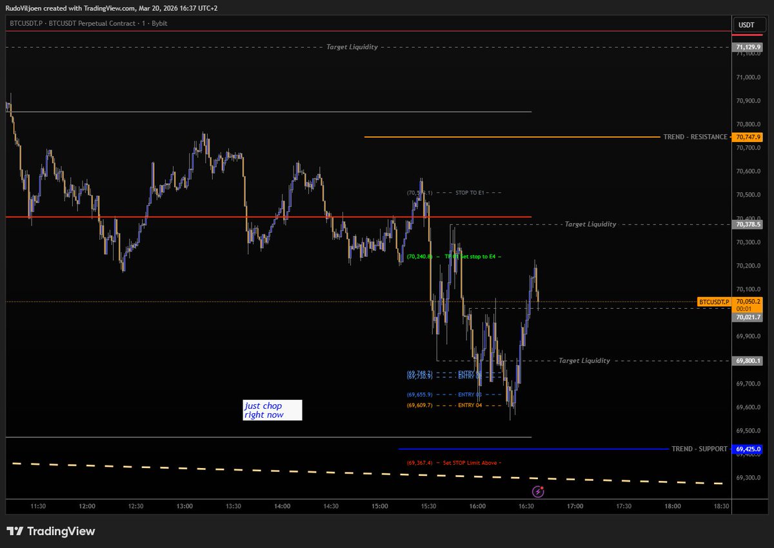The width and height of the screenshot is (774, 548).
Task: Click the lightning bolt event icon near 16:30
Action: (539, 491)
